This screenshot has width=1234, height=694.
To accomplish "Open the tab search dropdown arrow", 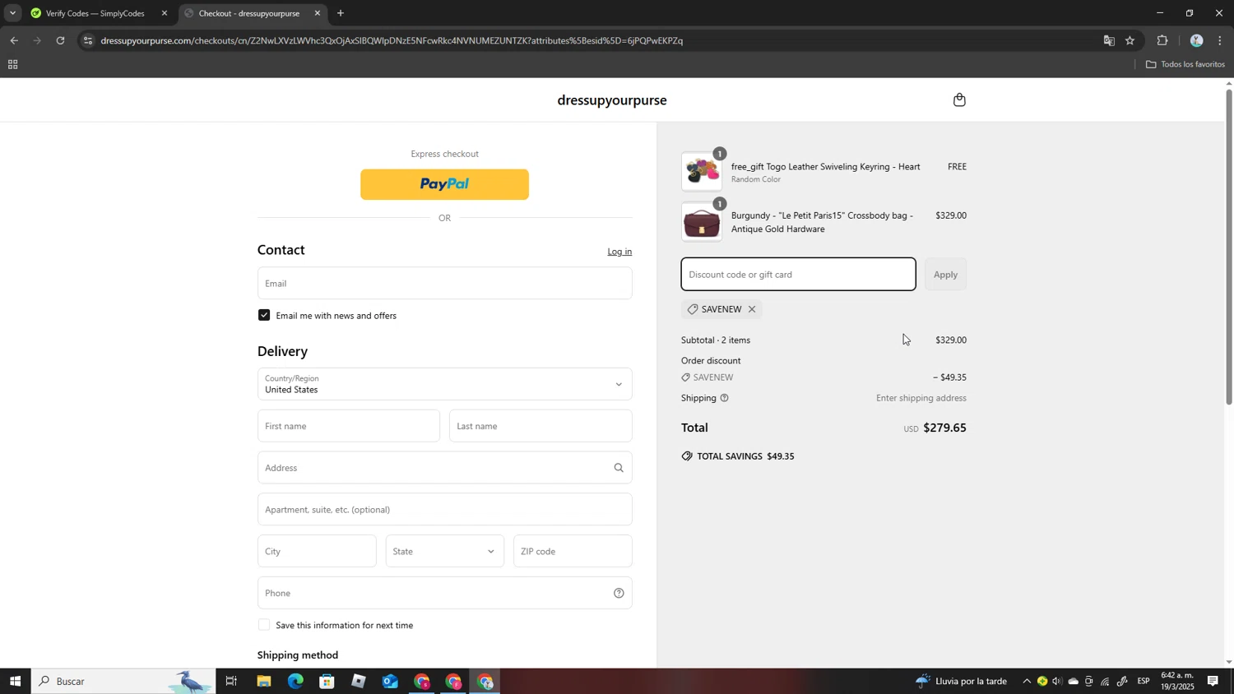I will coord(12,13).
